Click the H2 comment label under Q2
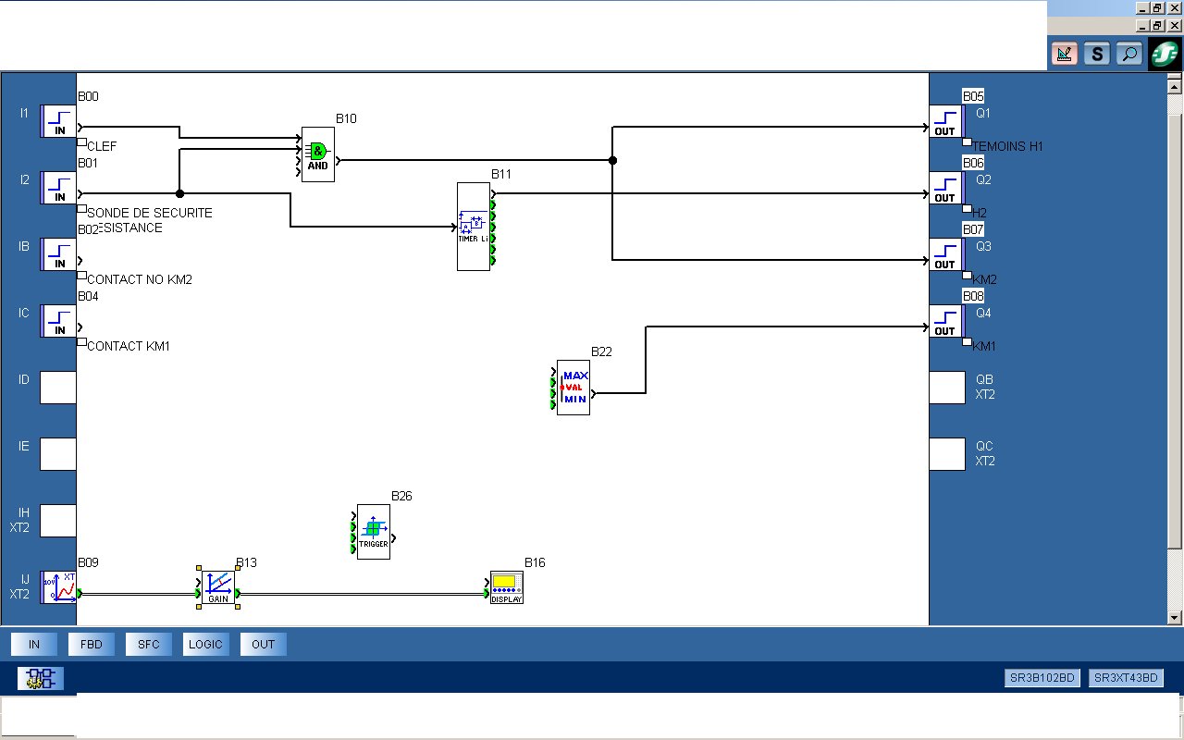The height and width of the screenshot is (740, 1184). coord(980,213)
